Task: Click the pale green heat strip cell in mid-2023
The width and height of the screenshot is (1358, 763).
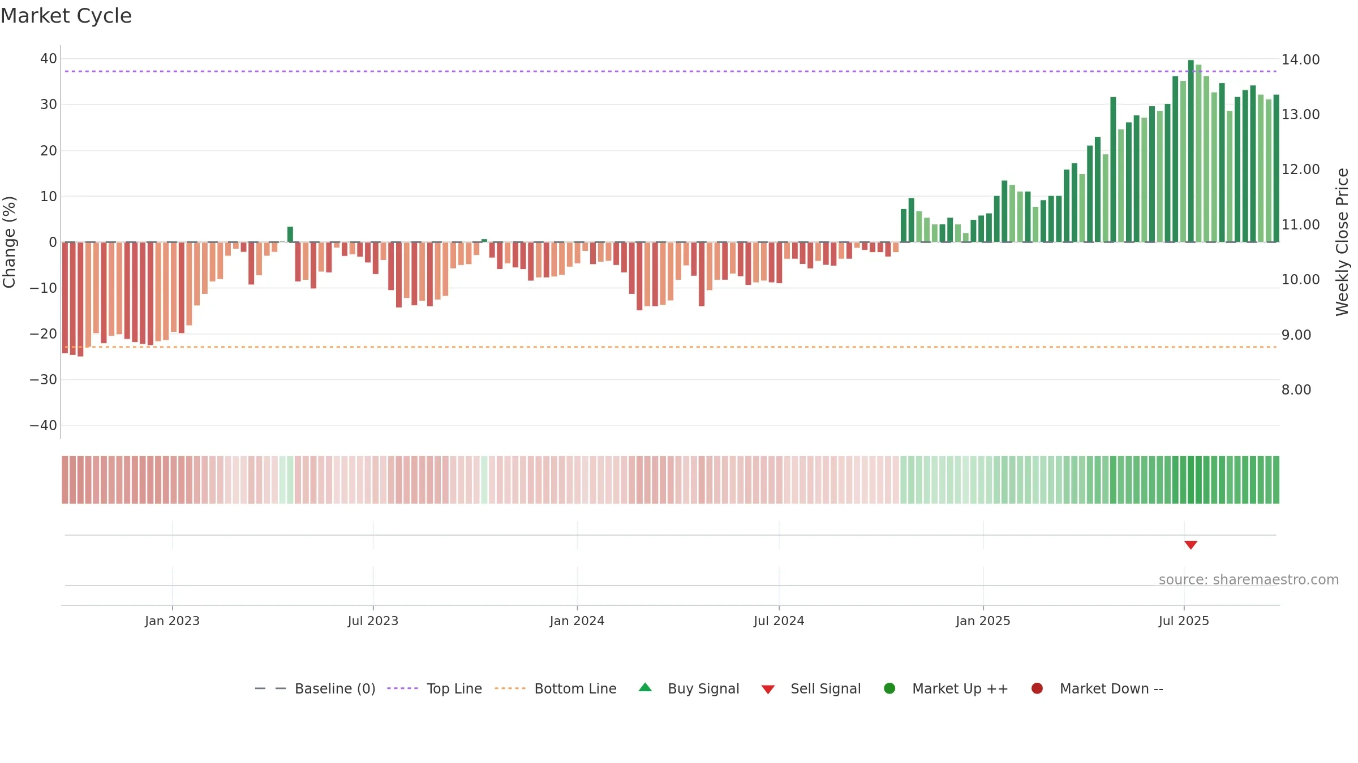Action: [x=290, y=480]
